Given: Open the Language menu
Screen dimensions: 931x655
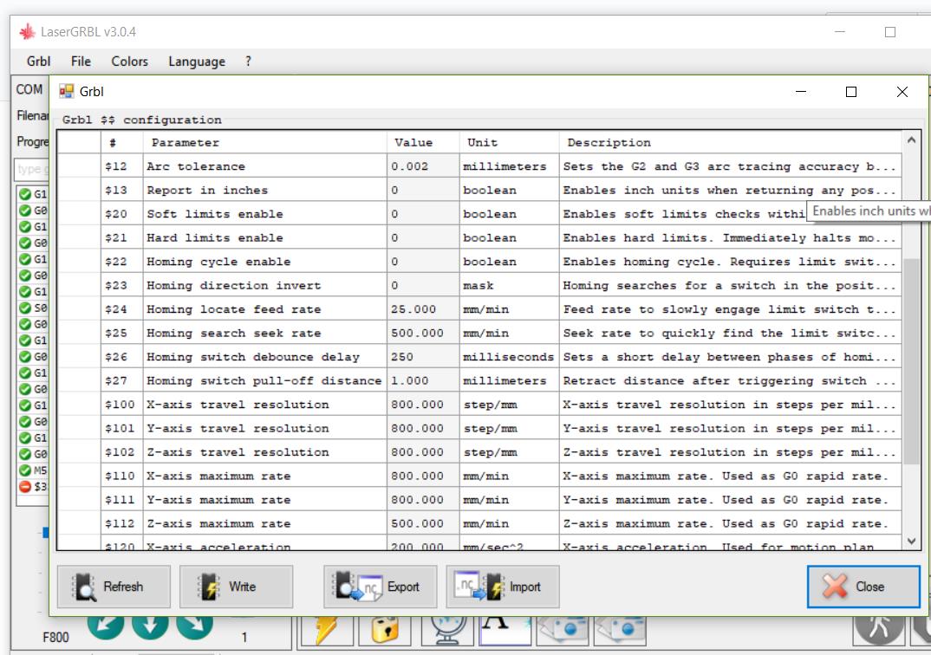Looking at the screenshot, I should tap(197, 62).
